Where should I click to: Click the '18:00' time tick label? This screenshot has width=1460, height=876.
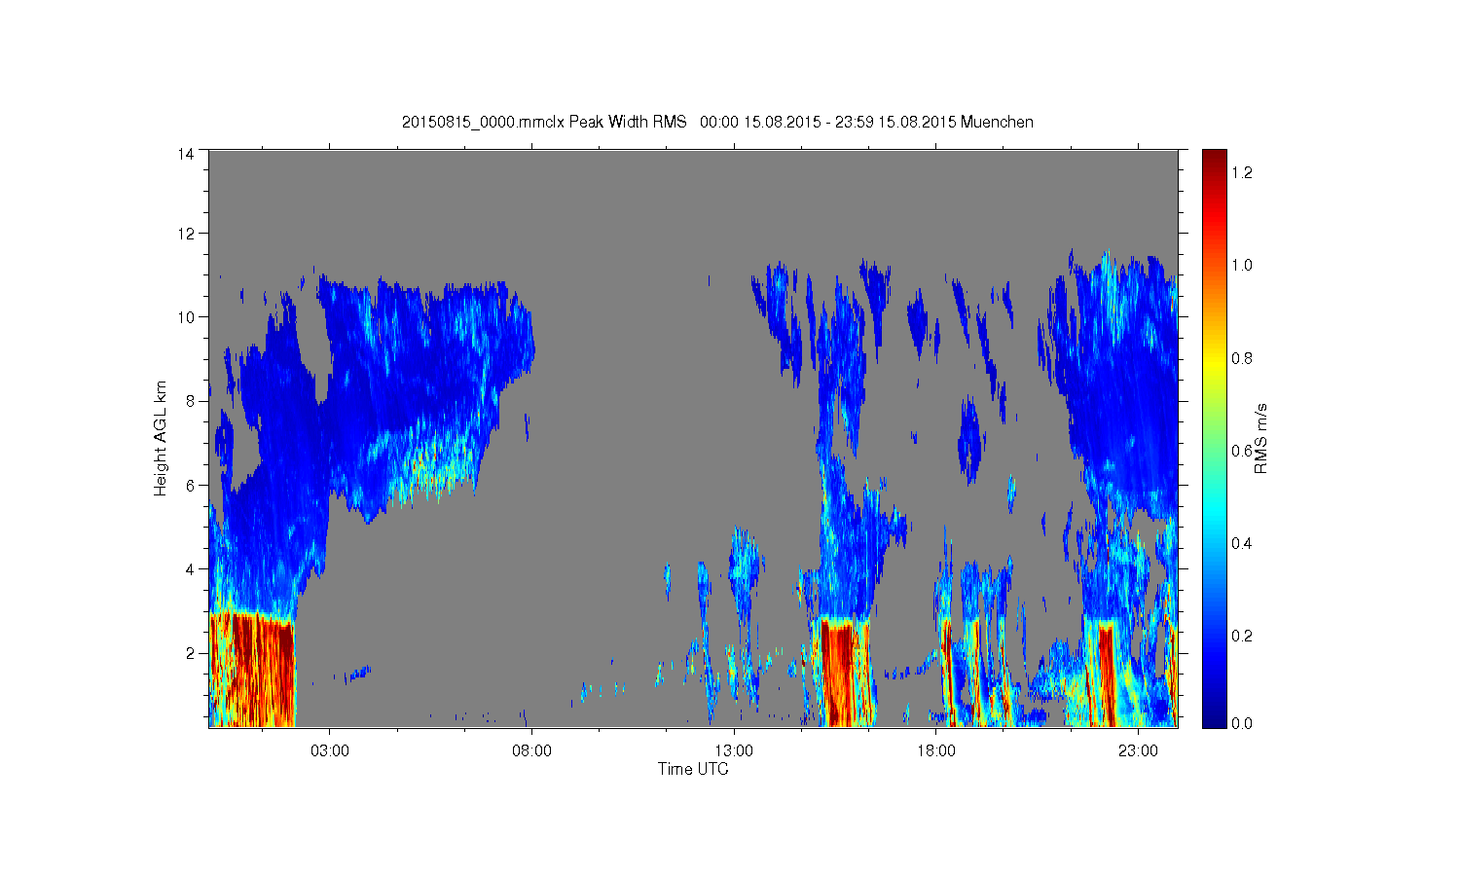coord(936,751)
